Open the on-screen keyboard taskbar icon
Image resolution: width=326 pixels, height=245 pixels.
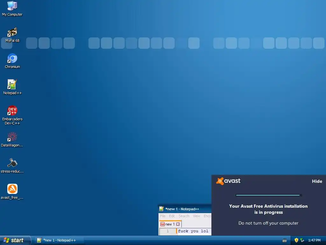click(x=285, y=241)
